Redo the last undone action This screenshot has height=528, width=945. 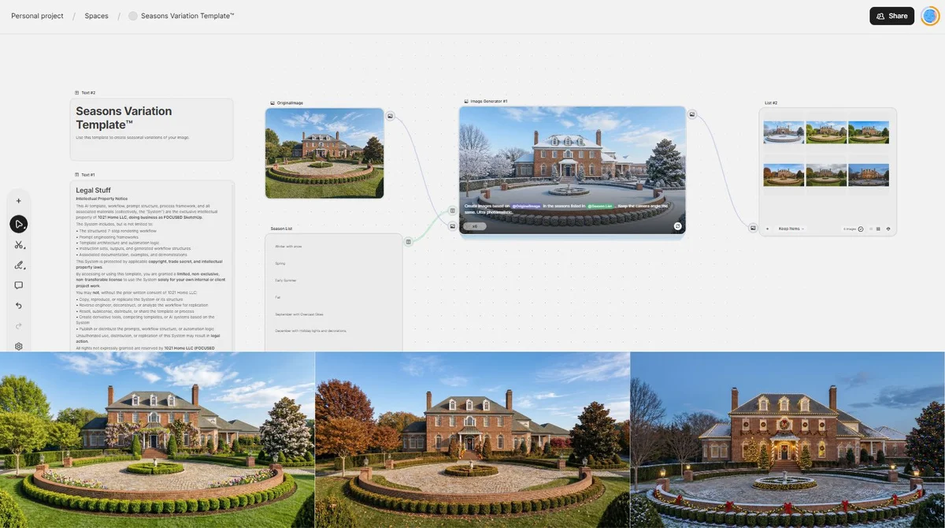tap(18, 324)
